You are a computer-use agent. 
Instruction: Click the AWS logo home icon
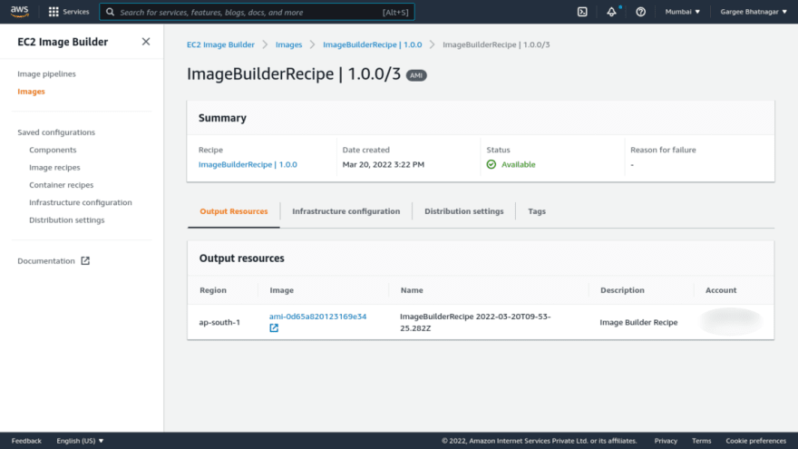pyautogui.click(x=19, y=12)
